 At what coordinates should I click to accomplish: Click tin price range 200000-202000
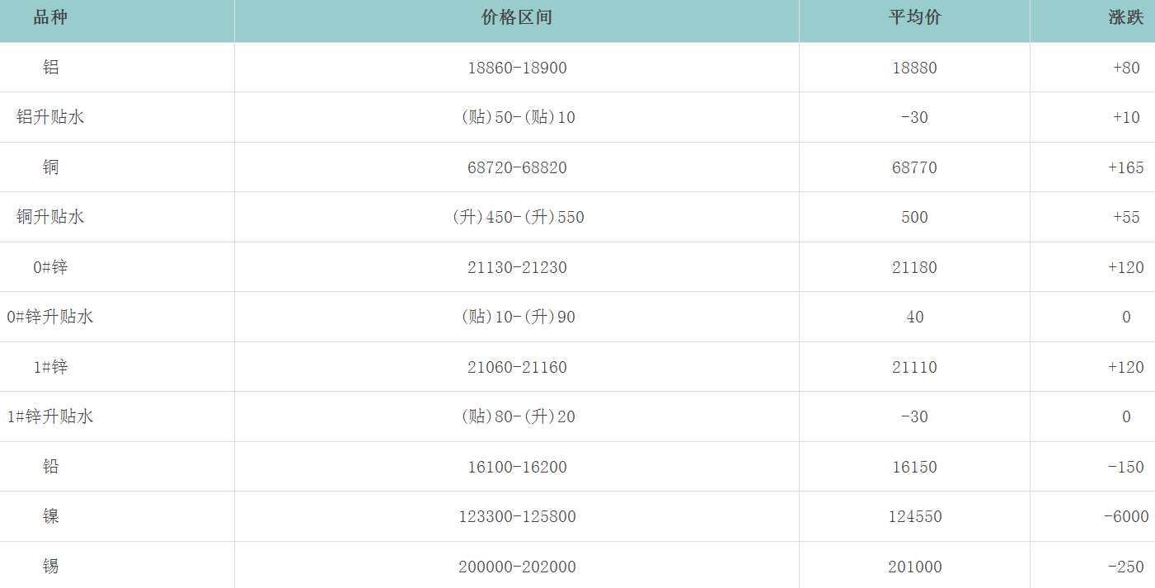(517, 567)
